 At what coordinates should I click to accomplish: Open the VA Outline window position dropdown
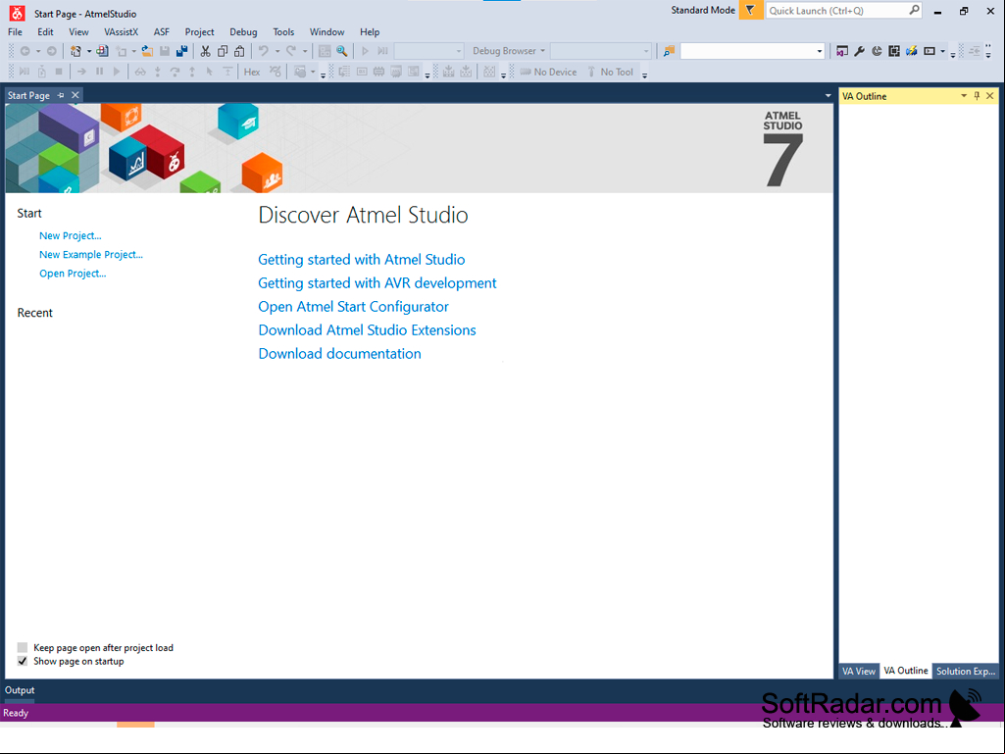[x=964, y=96]
